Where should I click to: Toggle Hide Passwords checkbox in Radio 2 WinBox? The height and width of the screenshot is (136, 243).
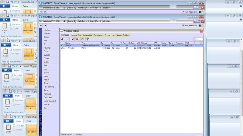coord(183,25)
